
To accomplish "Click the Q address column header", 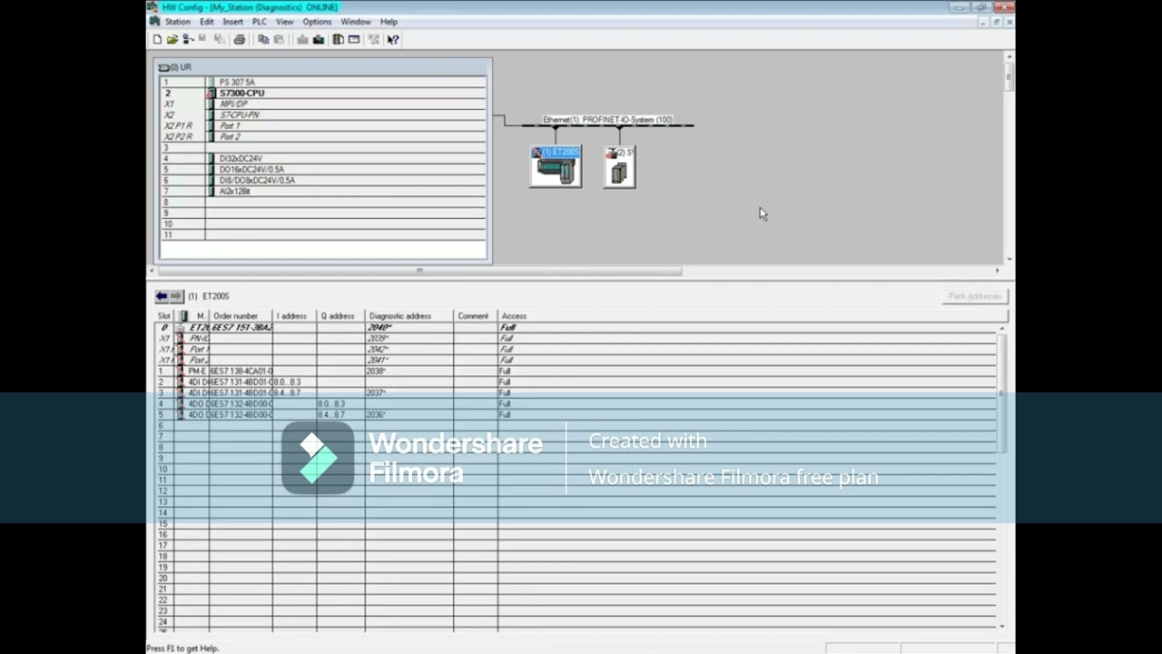I will tap(340, 316).
